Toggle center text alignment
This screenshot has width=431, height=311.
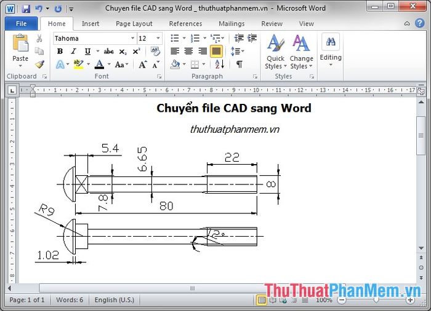[x=188, y=51]
